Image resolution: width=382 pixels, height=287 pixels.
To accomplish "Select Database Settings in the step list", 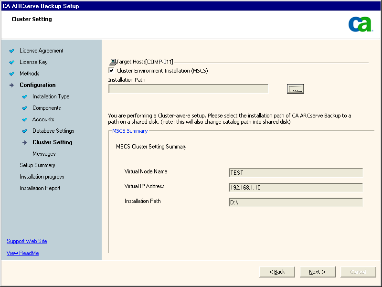I will [53, 131].
